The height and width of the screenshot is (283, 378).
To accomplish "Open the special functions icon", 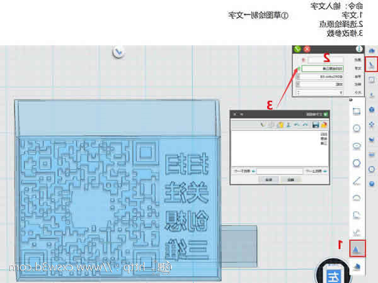I will (372, 109).
